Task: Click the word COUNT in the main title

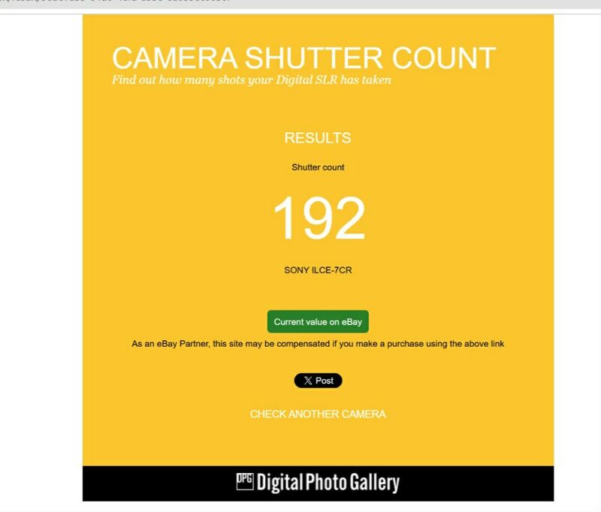Action: coord(444,58)
